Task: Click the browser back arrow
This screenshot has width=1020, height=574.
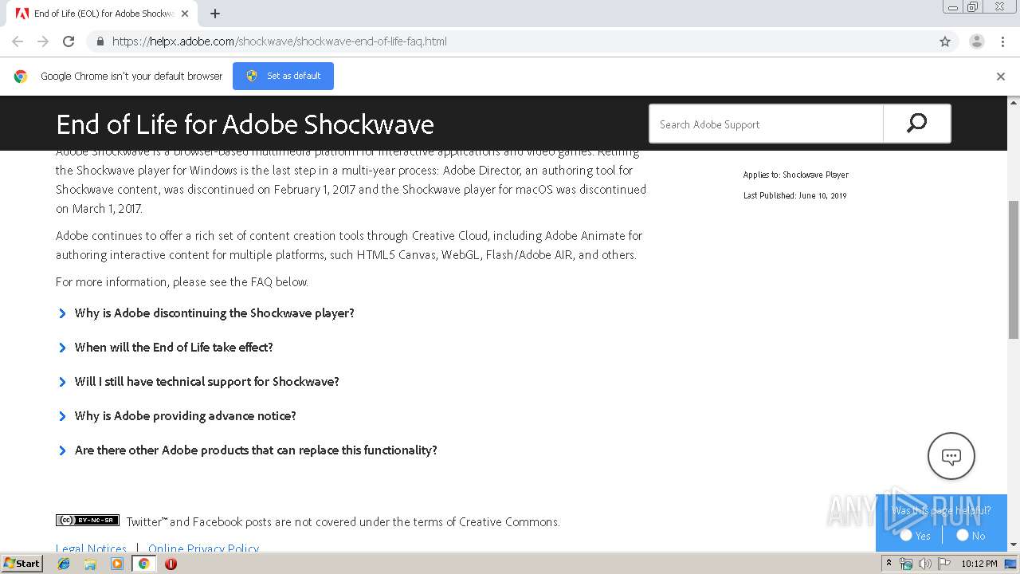Action: (x=18, y=41)
